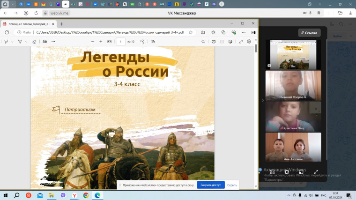356x200 pixels.
Task: Enter full screen mode for the PDF
Action: pos(241,42)
